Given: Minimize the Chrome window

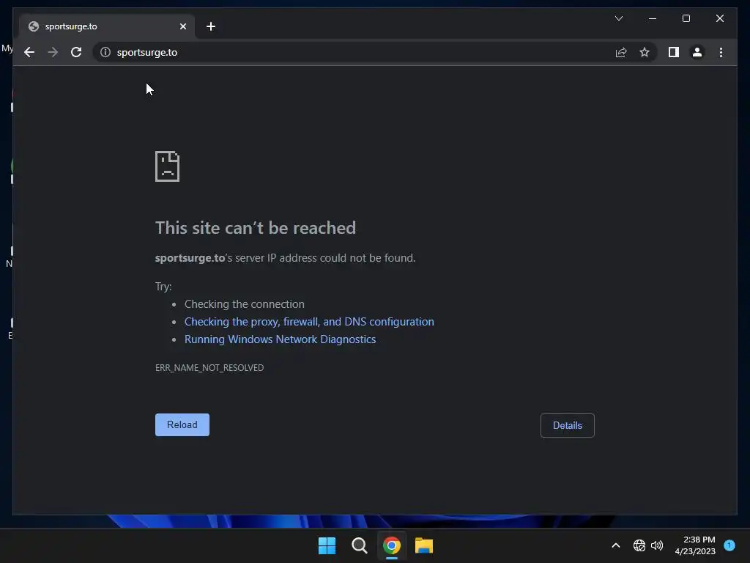Looking at the screenshot, I should [653, 18].
